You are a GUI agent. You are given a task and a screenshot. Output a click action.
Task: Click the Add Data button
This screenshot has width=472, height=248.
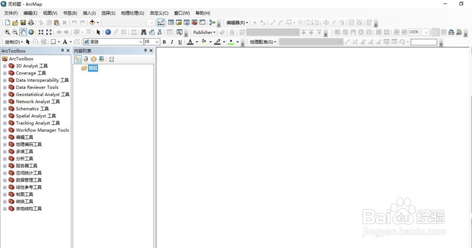(x=92, y=22)
